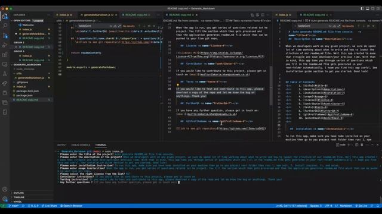Switch to the OUTPUT panel tab
The width and height of the screenshot is (382, 214).
[62, 145]
